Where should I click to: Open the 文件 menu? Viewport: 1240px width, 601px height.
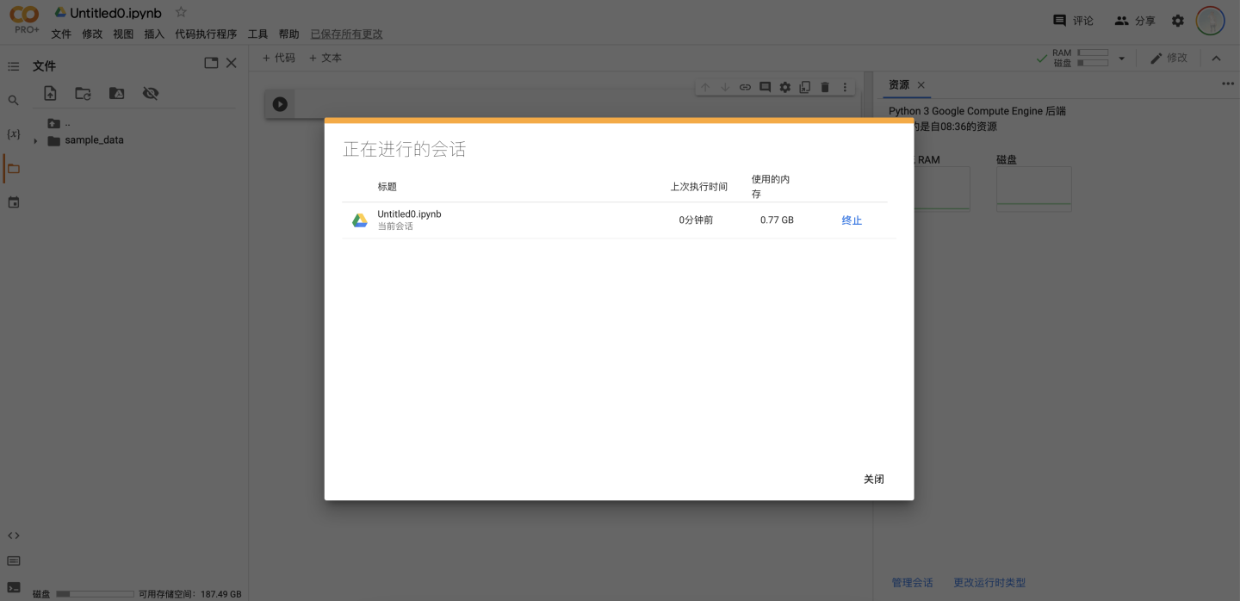[x=61, y=34]
